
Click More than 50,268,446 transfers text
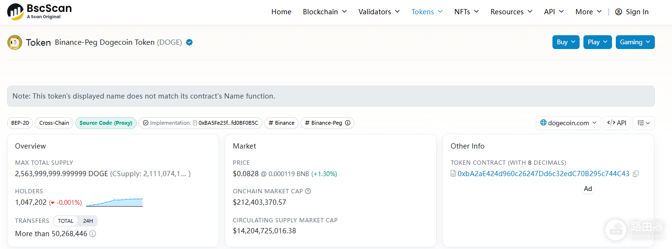click(x=51, y=234)
